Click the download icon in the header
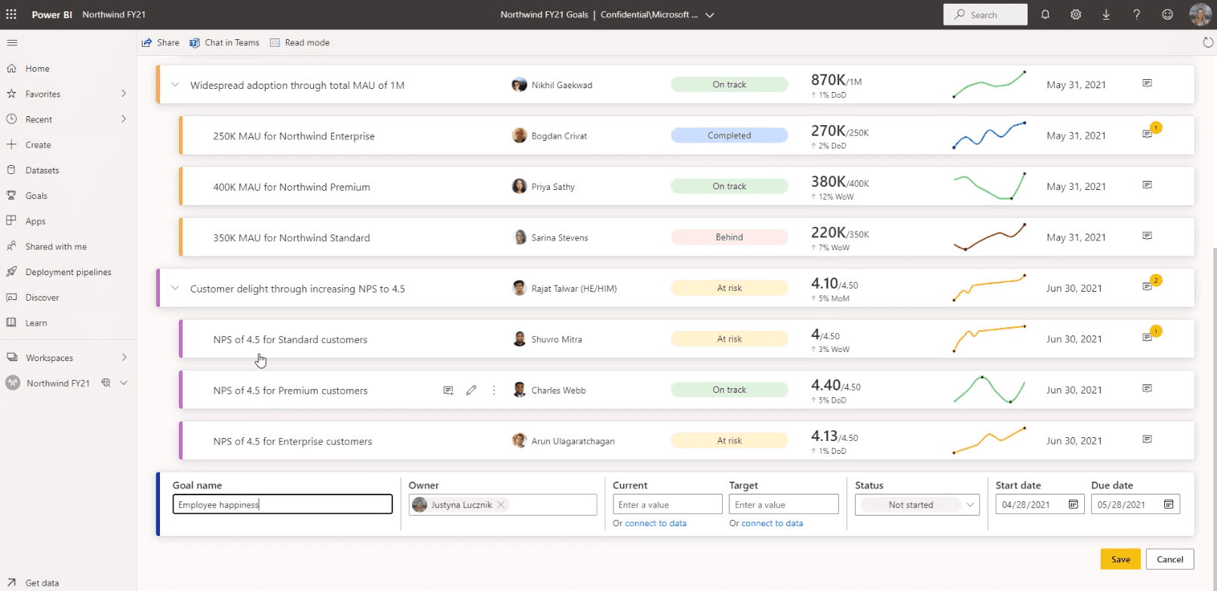Viewport: 1217px width, 591px height. (x=1106, y=14)
